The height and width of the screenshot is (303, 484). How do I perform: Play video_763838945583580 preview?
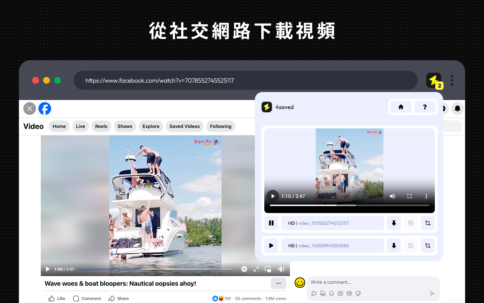271,245
